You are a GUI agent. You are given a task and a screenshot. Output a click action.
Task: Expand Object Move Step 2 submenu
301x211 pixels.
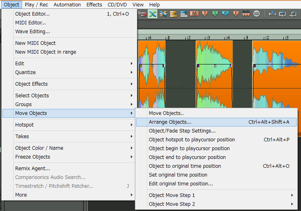[216, 204]
